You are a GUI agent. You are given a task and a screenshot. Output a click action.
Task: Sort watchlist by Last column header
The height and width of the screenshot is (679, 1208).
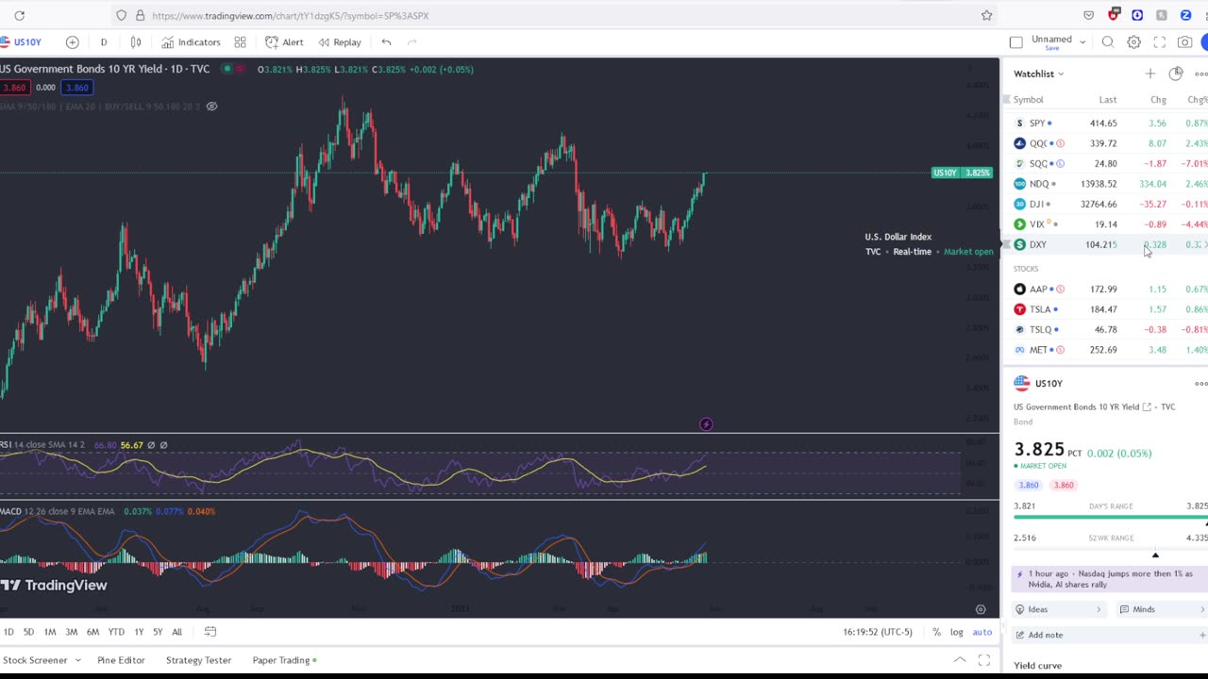pos(1107,100)
